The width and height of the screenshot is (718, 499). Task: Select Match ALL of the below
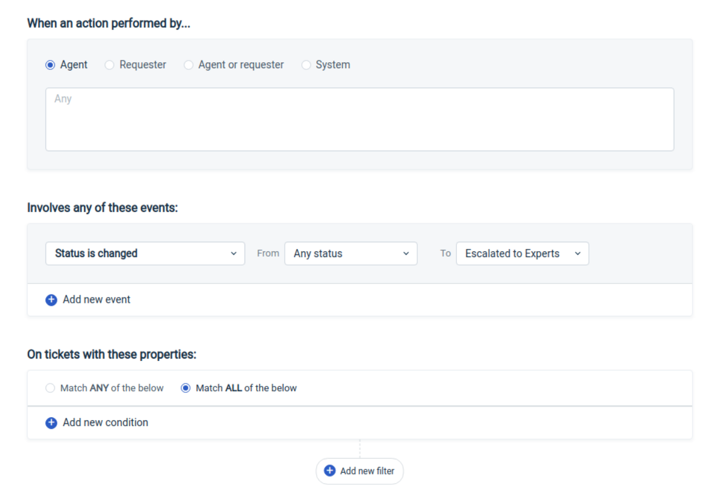pos(186,389)
